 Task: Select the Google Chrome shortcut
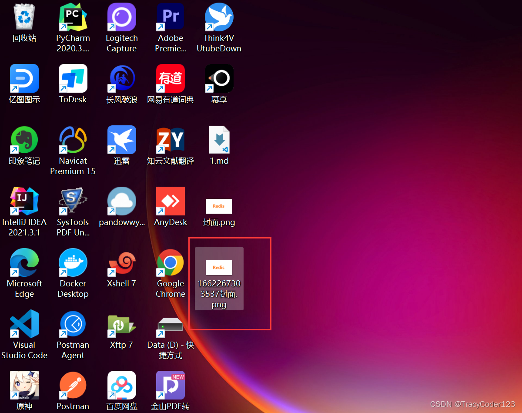coord(171,263)
